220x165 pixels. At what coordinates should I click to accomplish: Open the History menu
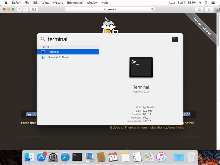pos(58,2)
